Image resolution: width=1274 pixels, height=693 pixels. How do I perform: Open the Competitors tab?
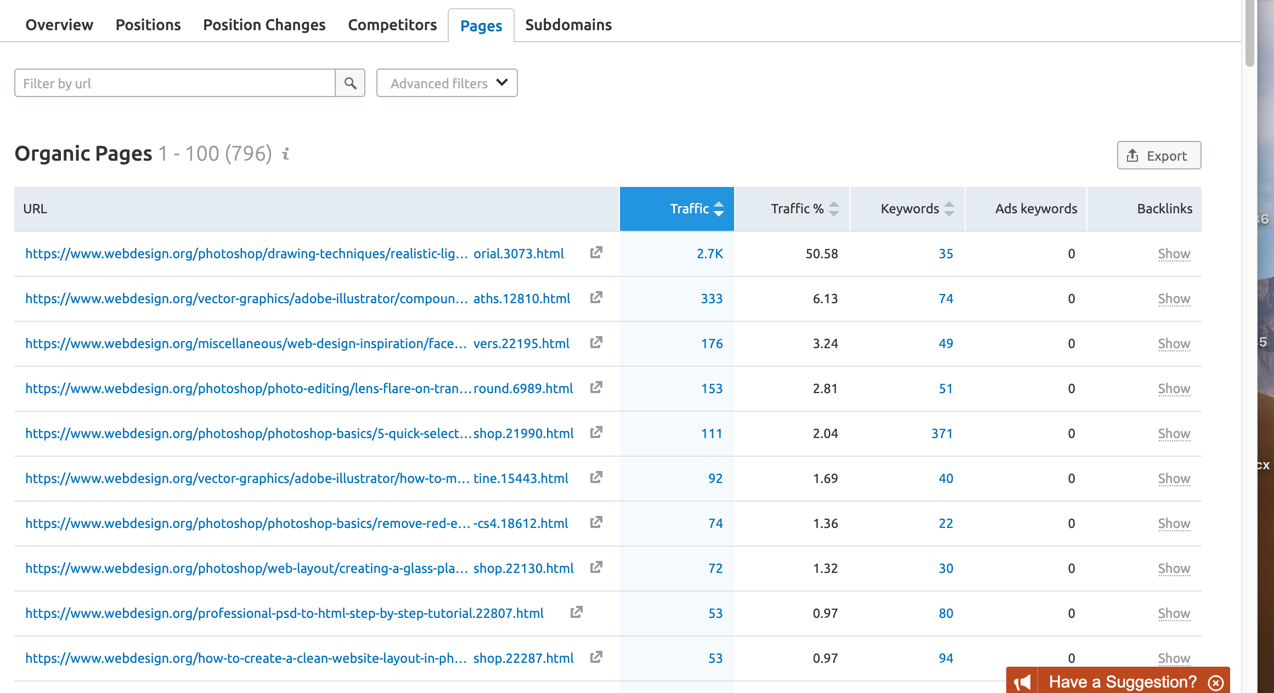point(392,25)
